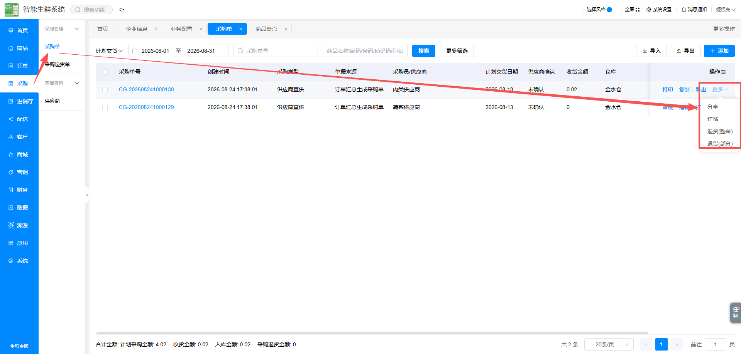Check the row CG-202608241000130 checkbox
The height and width of the screenshot is (354, 741).
point(105,90)
